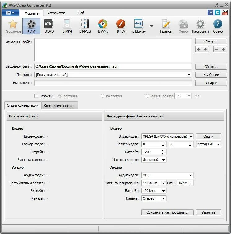This screenshot has width=231, height=234.
Task: Pick the В MPEG format icon
Action: click(x=85, y=26)
